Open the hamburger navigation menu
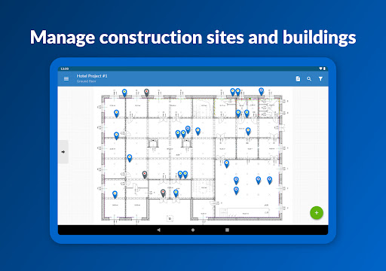Image resolution: width=386 pixels, height=271 pixels. (x=66, y=79)
